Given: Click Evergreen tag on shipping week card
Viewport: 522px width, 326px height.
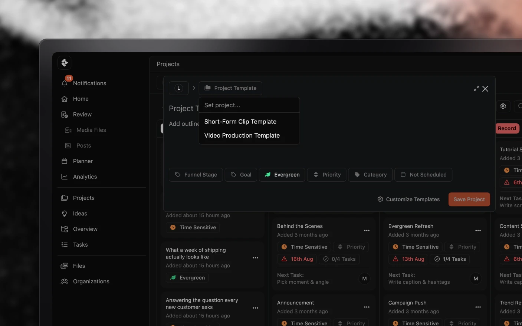Looking at the screenshot, I should (x=187, y=278).
